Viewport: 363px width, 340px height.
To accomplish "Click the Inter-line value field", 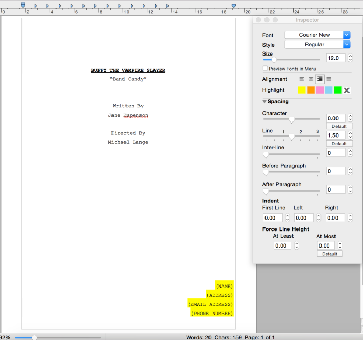I will click(336, 153).
